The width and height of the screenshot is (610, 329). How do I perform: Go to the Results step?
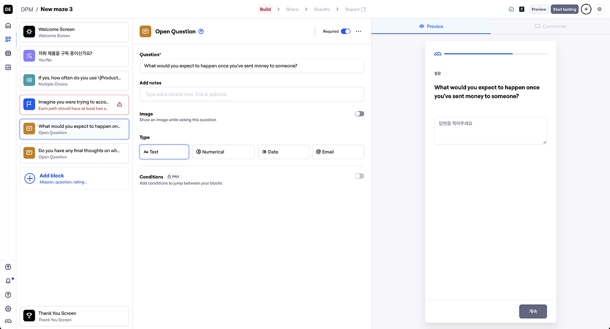coord(322,9)
